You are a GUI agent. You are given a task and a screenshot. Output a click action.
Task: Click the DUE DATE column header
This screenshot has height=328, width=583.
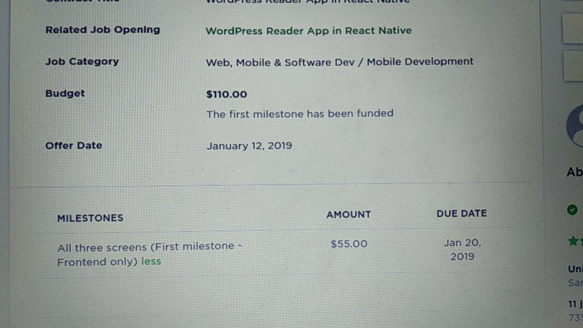(x=461, y=213)
